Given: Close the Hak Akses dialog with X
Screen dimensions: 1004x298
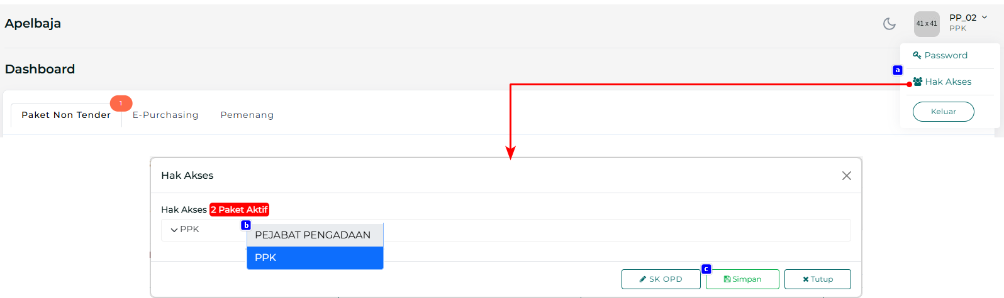Looking at the screenshot, I should tap(847, 176).
